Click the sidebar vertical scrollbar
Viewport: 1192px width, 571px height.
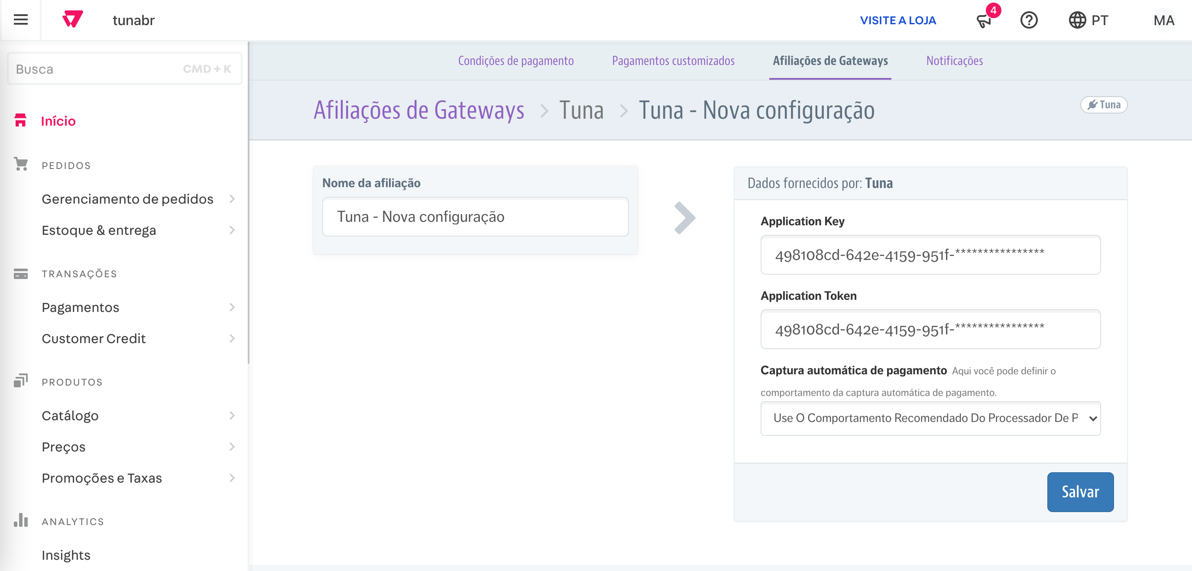[x=248, y=204]
